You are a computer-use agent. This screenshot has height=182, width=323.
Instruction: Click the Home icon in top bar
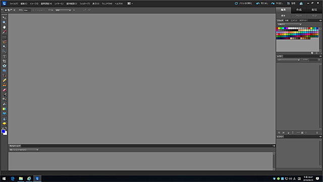click(301, 4)
